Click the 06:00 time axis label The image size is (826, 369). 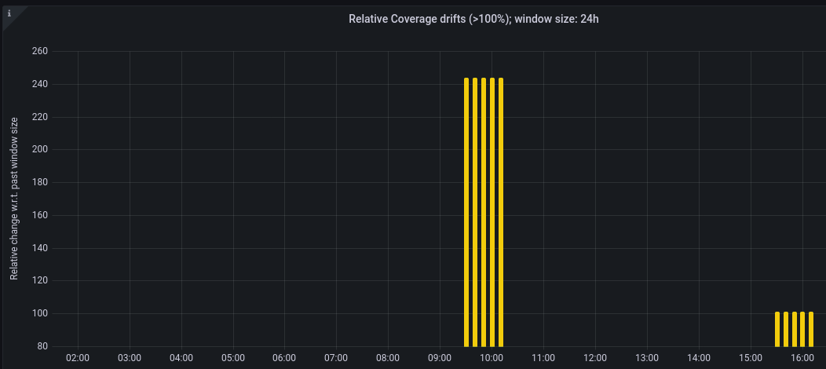pos(284,358)
